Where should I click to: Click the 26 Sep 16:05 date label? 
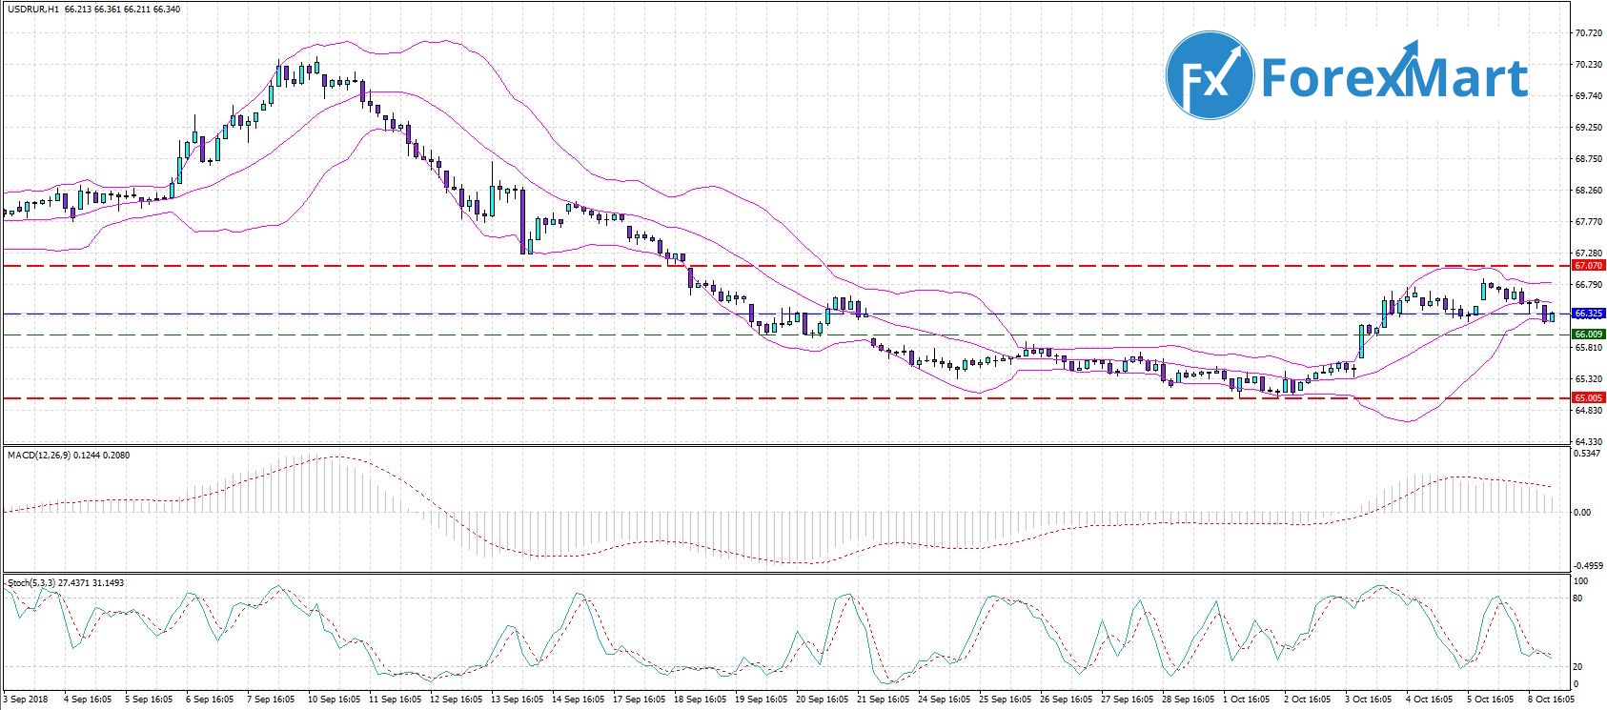pyautogui.click(x=1067, y=700)
